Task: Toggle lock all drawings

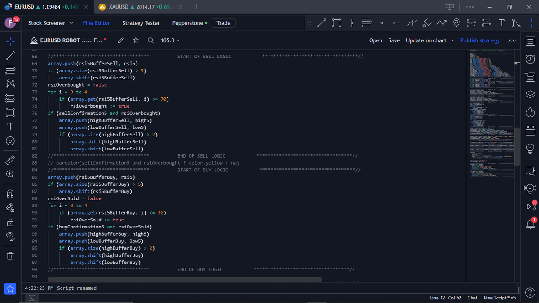Action: point(11,222)
